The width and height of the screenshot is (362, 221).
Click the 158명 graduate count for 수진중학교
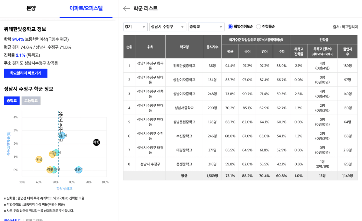347,136
